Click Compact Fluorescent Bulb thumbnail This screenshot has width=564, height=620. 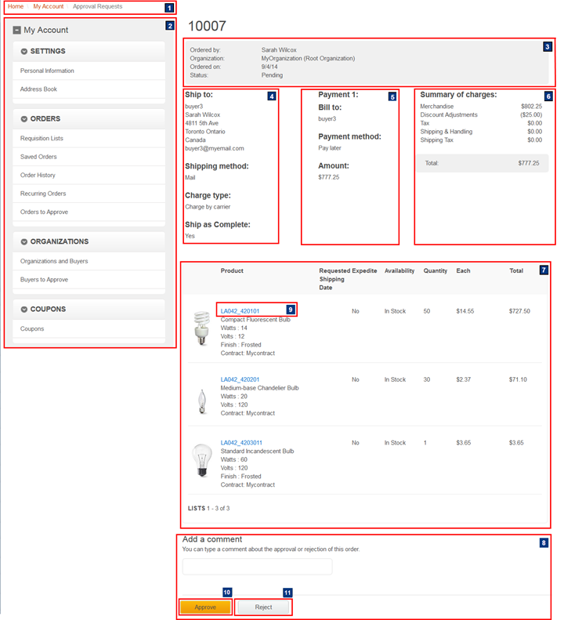coord(201,328)
